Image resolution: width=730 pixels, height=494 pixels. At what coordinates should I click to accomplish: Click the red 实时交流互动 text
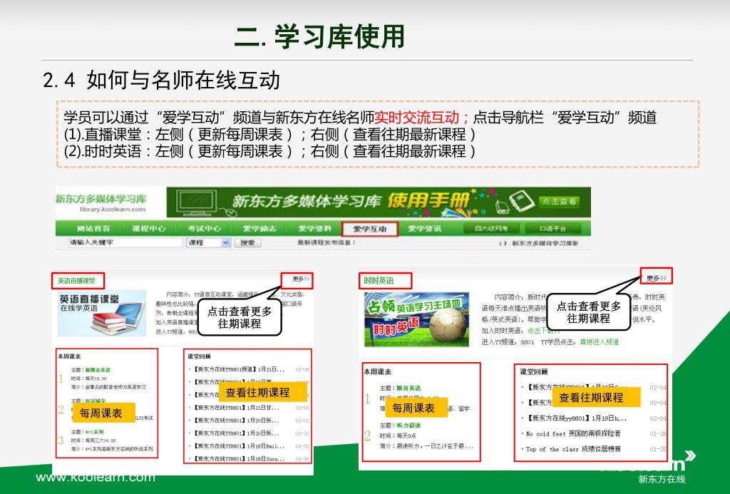coord(418,118)
